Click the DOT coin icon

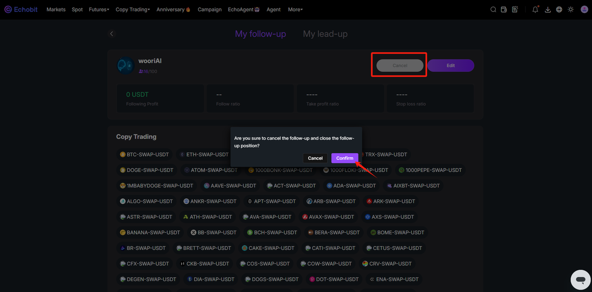click(312, 280)
